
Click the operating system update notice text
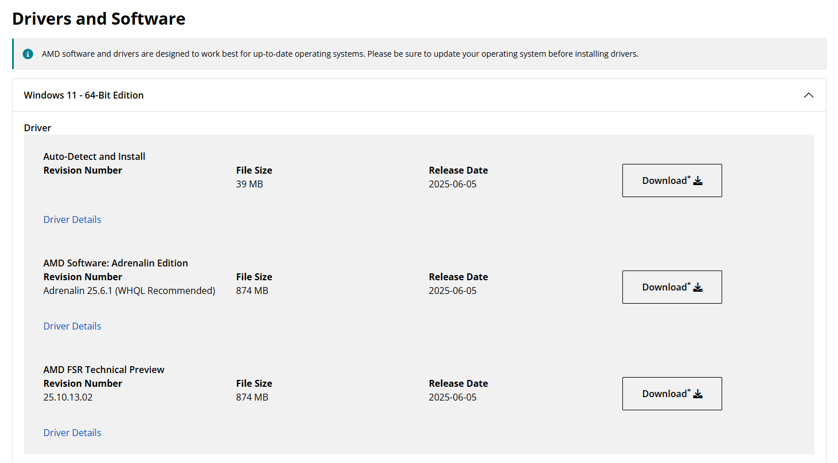340,54
